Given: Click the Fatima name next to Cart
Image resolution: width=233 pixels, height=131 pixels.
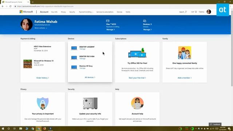Looking at the screenshot, I should 201,12.
